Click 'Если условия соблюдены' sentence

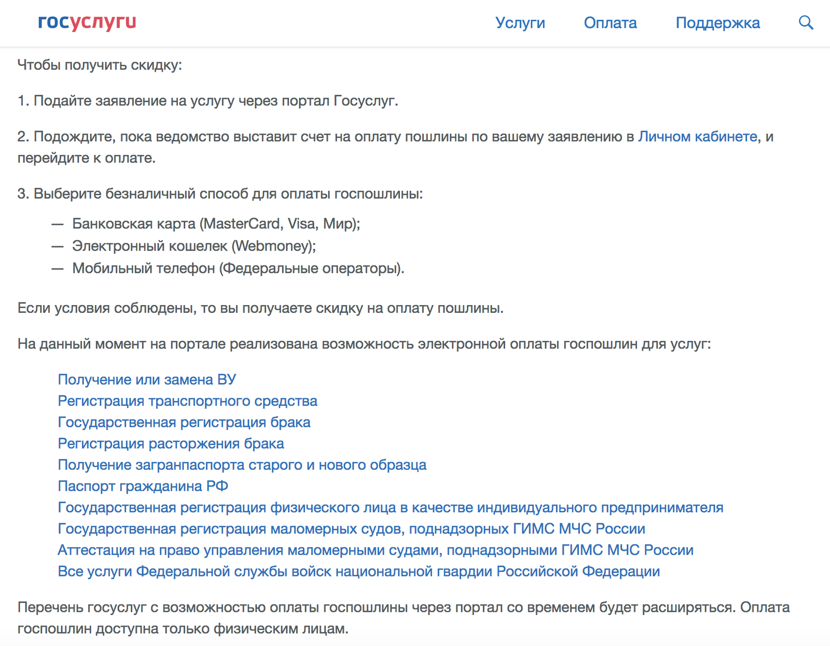[x=260, y=308]
